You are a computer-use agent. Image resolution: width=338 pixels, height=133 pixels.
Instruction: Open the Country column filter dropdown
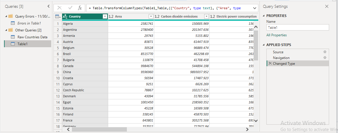(x=105, y=16)
